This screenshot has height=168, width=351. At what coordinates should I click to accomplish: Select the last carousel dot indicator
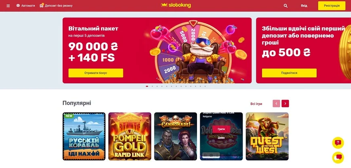point(205,86)
